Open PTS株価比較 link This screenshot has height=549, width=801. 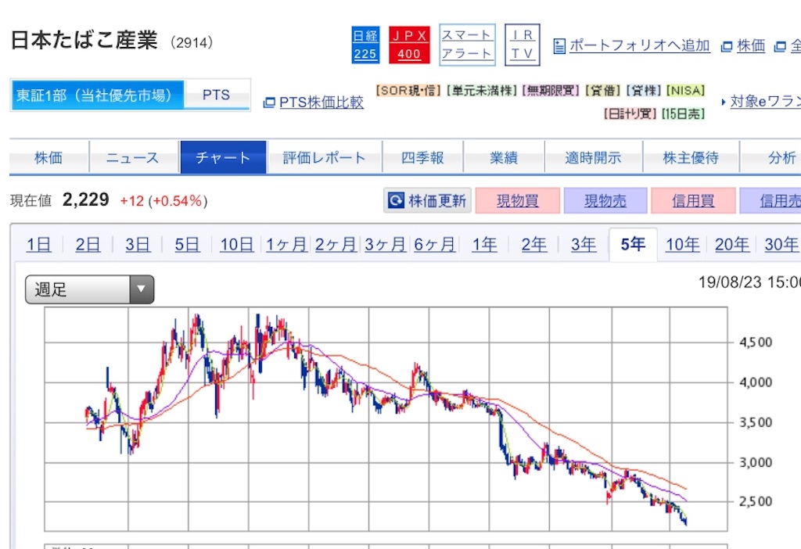tap(321, 102)
